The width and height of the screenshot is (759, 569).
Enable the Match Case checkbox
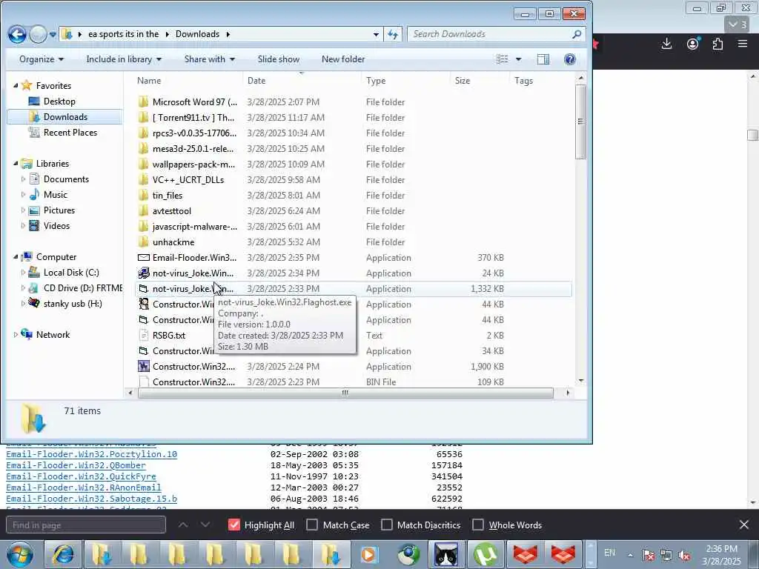312,525
